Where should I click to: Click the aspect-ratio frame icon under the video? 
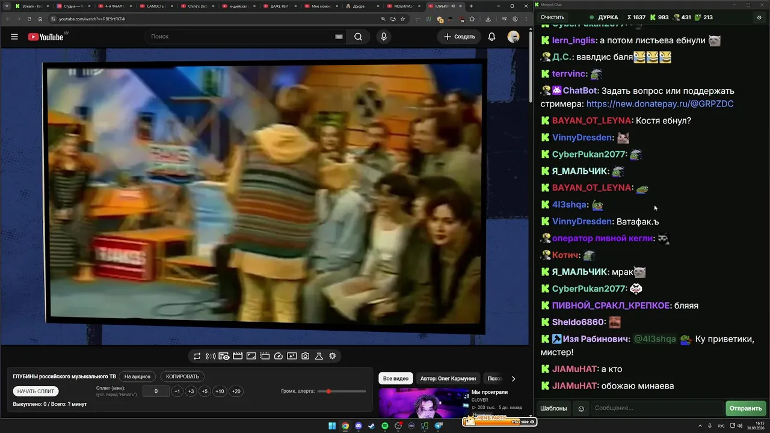251,356
